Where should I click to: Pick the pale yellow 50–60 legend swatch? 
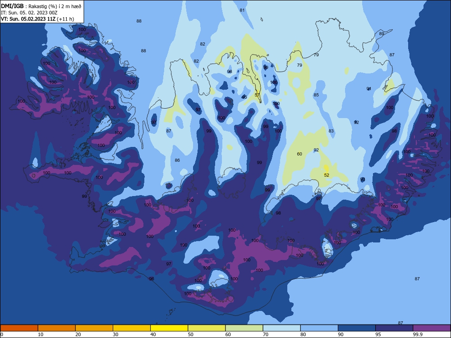207,328
